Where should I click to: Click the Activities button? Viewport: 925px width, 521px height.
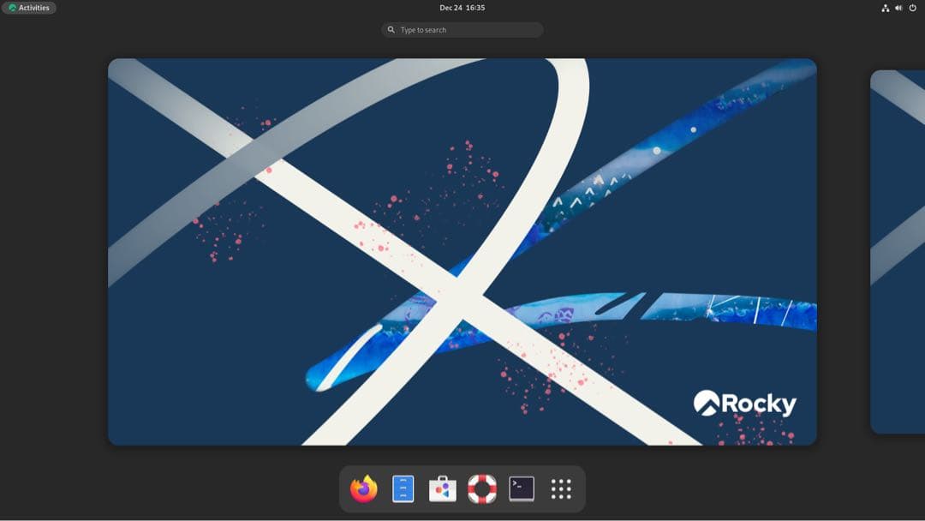point(30,8)
